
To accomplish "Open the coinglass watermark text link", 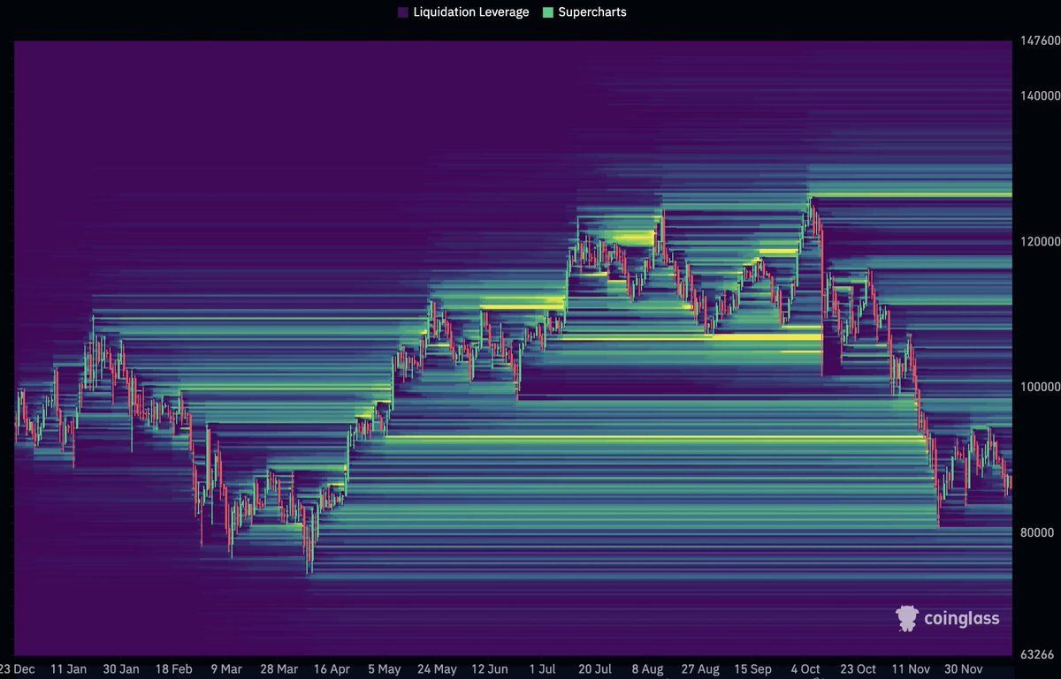I will point(961,618).
